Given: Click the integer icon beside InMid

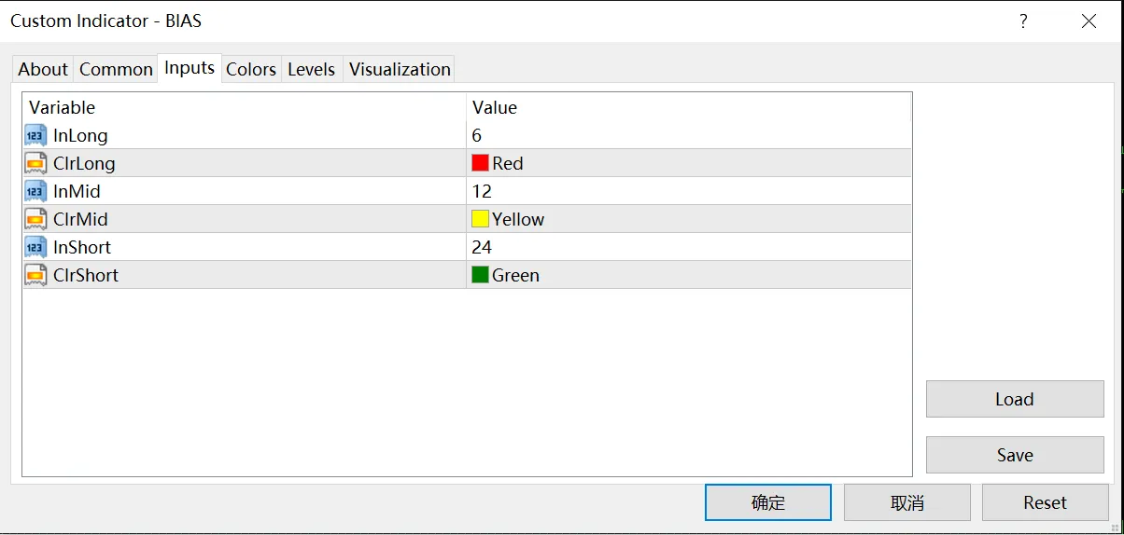Looking at the screenshot, I should pyautogui.click(x=35, y=191).
